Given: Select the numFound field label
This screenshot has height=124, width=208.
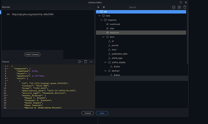Looking at the screenshot, I should [115, 24].
